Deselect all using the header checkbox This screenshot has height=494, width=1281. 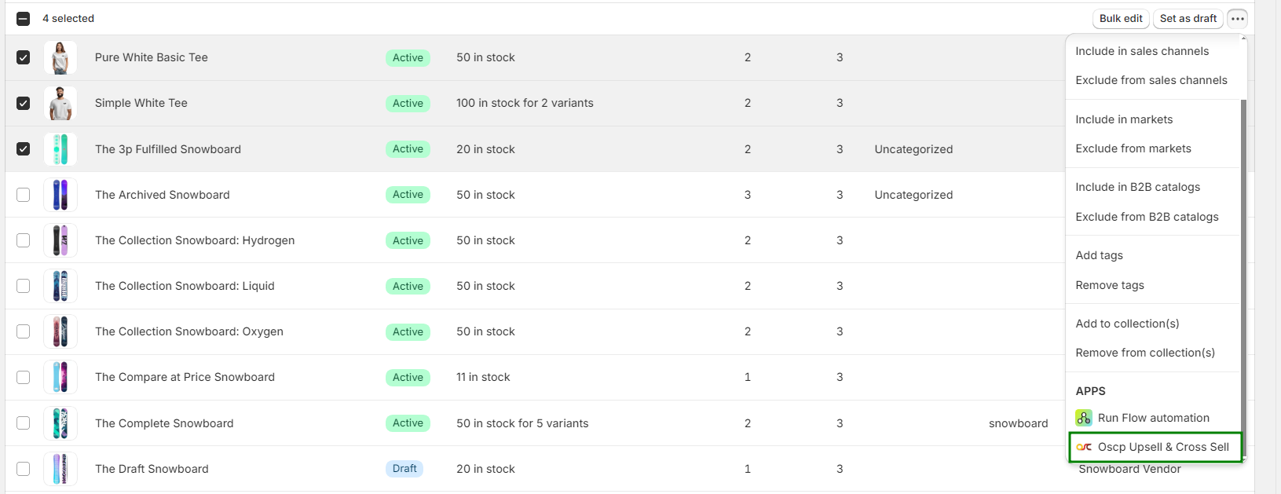click(24, 19)
